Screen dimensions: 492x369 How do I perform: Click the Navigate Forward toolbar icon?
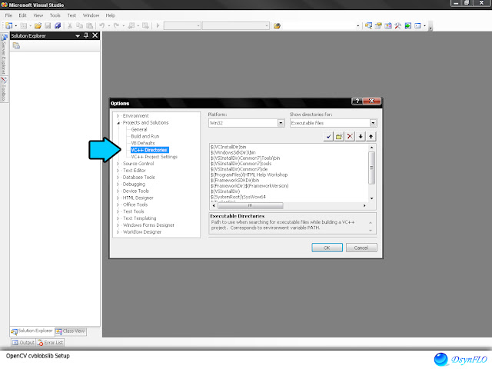[145, 25]
